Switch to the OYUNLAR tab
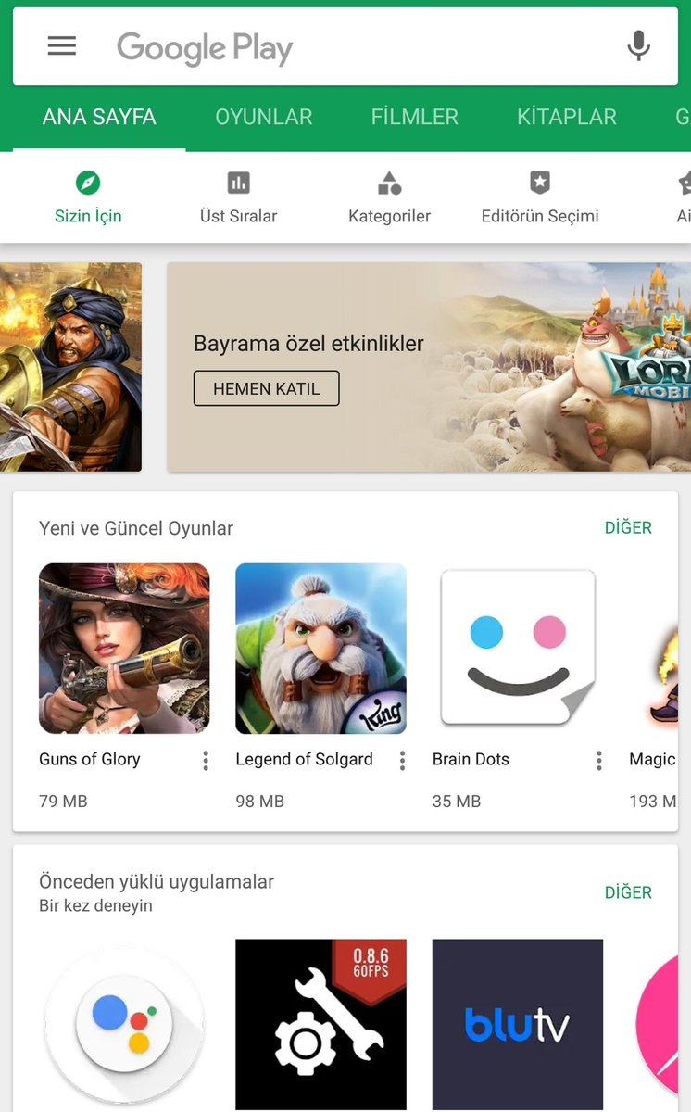691x1112 pixels. [x=264, y=117]
